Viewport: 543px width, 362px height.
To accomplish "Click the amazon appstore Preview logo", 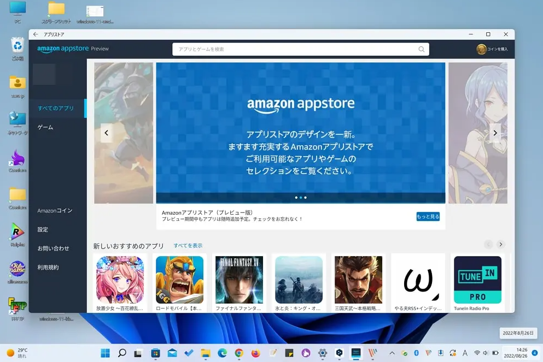I will point(73,49).
